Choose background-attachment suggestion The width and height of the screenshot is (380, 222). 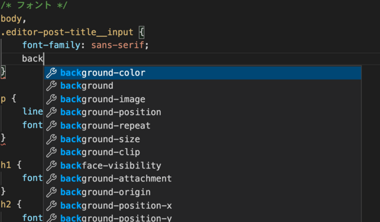click(202, 179)
